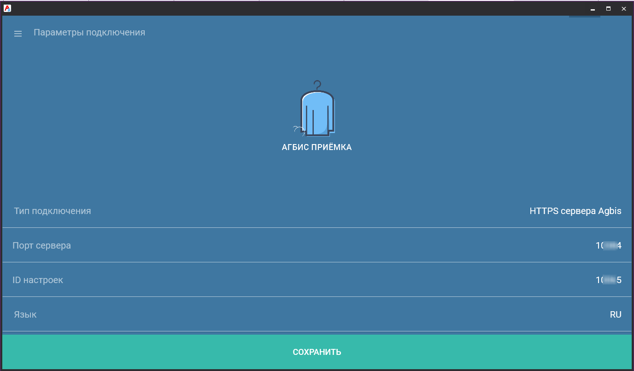Edit the Порт сервера port value

coord(608,246)
